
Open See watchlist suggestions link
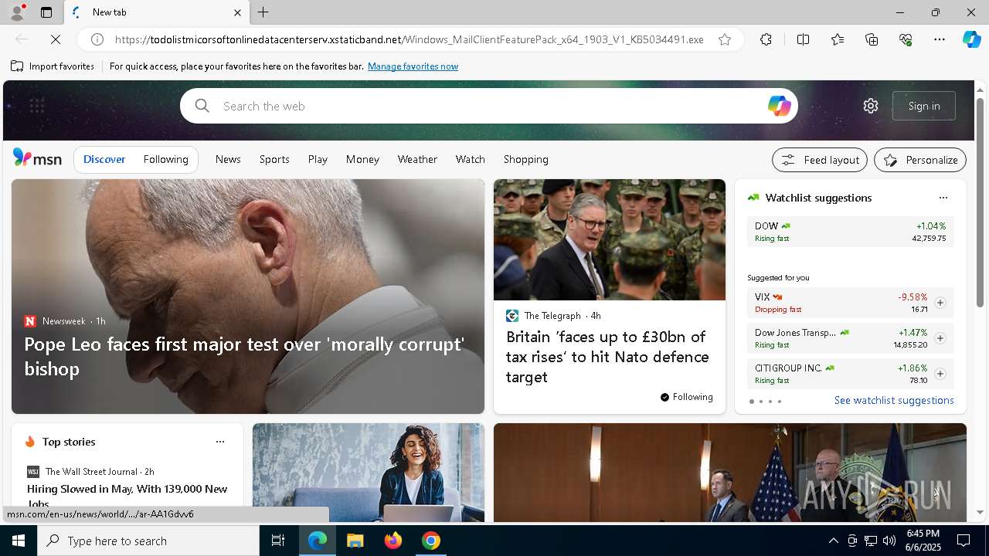pos(894,400)
